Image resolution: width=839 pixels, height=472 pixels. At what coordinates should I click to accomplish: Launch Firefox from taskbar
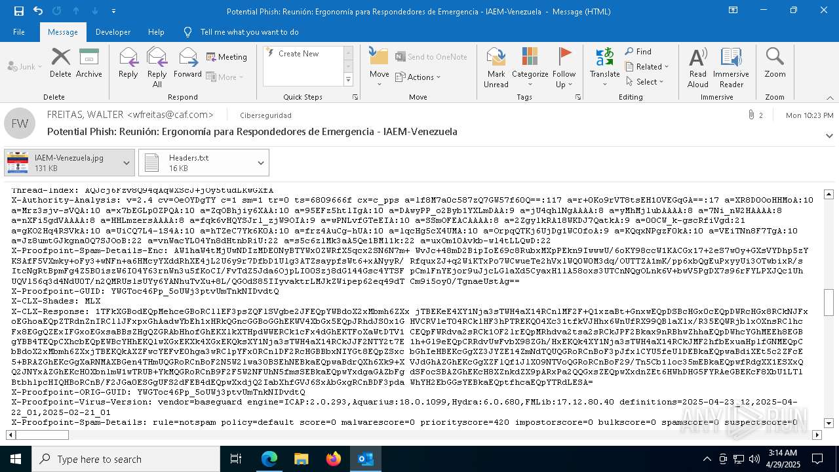(x=334, y=459)
